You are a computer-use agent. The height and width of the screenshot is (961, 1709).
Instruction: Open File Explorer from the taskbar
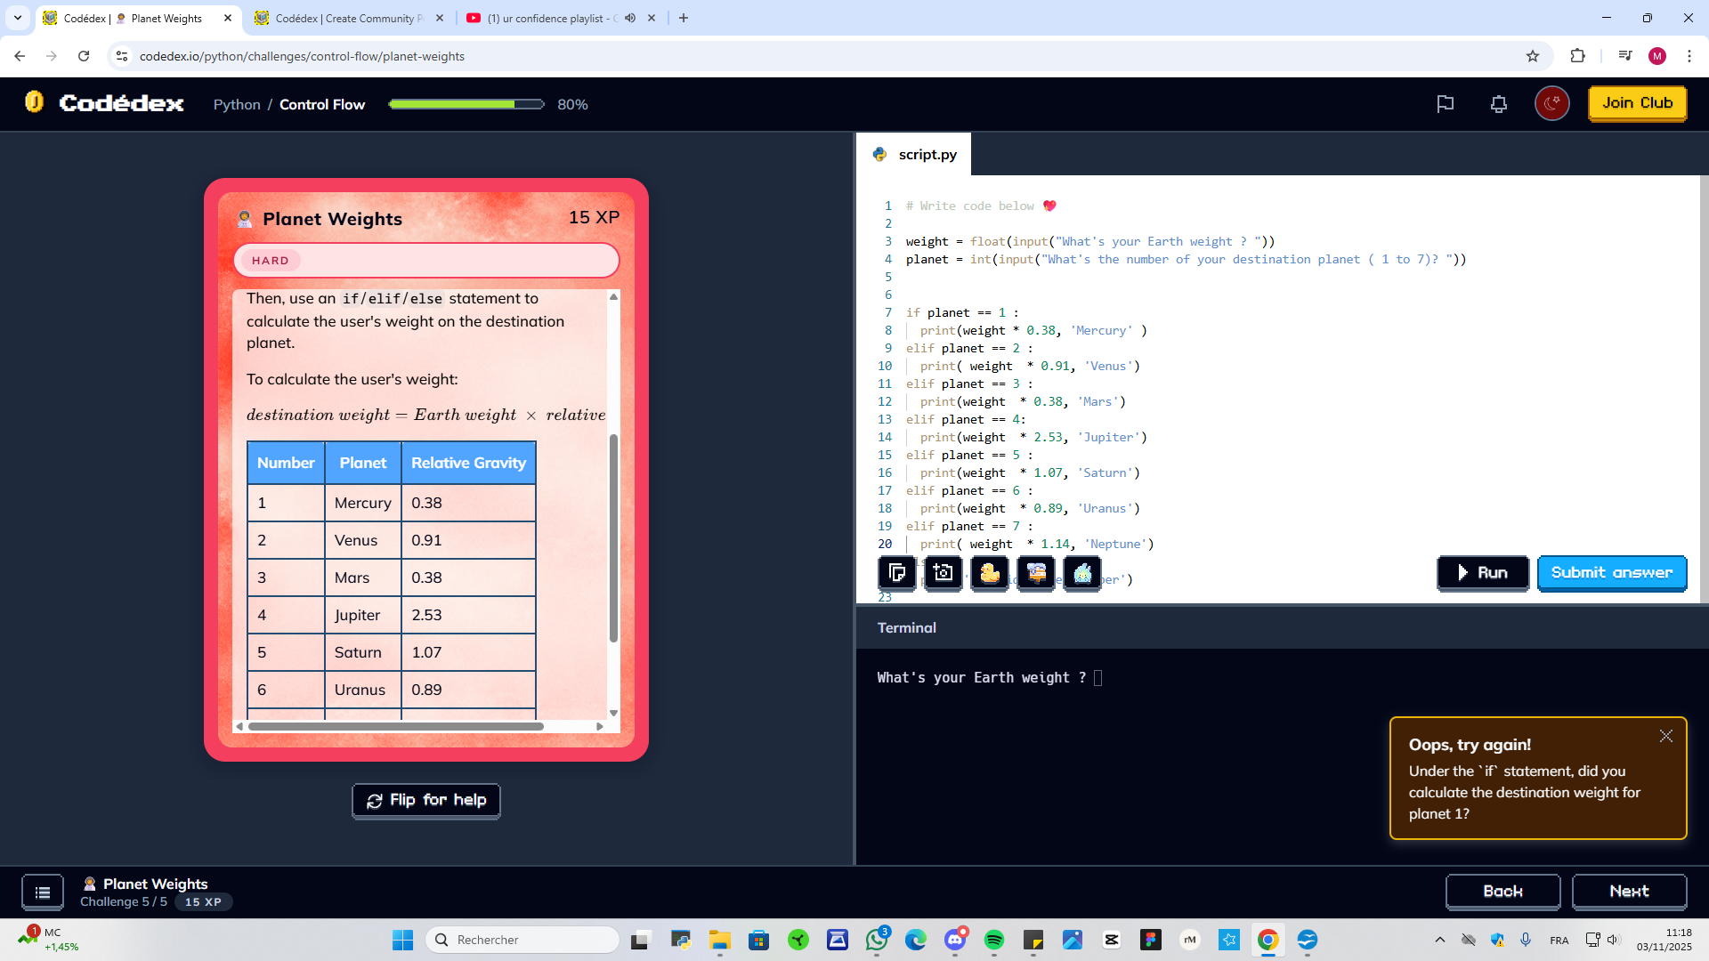(x=719, y=940)
